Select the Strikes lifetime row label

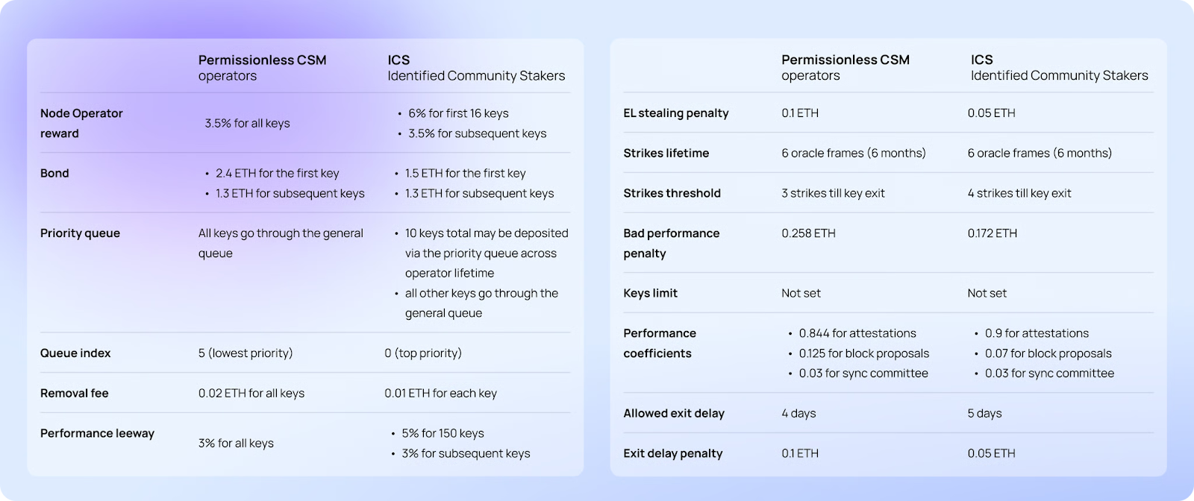coord(666,153)
